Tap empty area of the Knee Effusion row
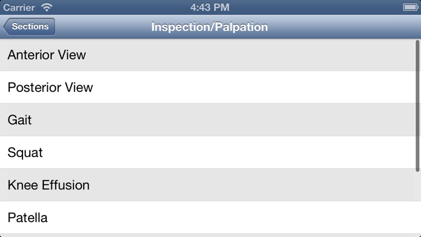The image size is (421, 237). click(253, 185)
